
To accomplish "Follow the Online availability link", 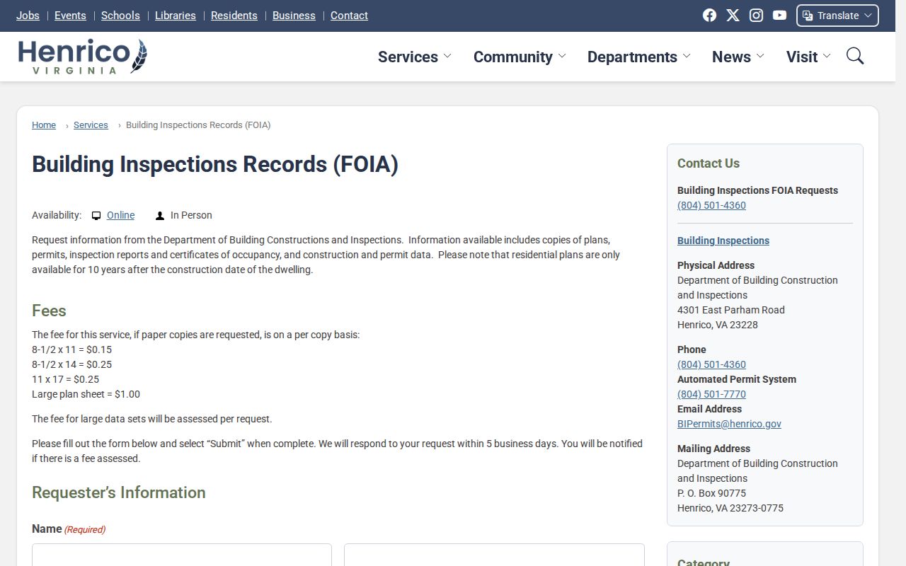I will point(120,215).
